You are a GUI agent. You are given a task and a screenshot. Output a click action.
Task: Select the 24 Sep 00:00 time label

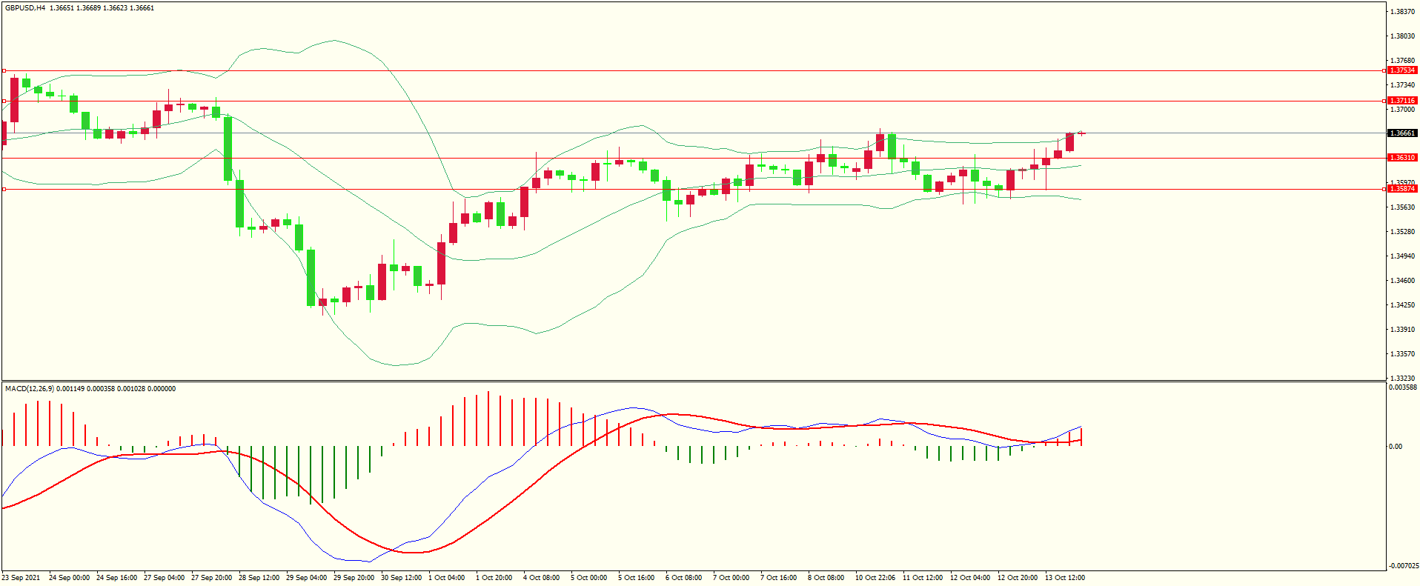(69, 578)
